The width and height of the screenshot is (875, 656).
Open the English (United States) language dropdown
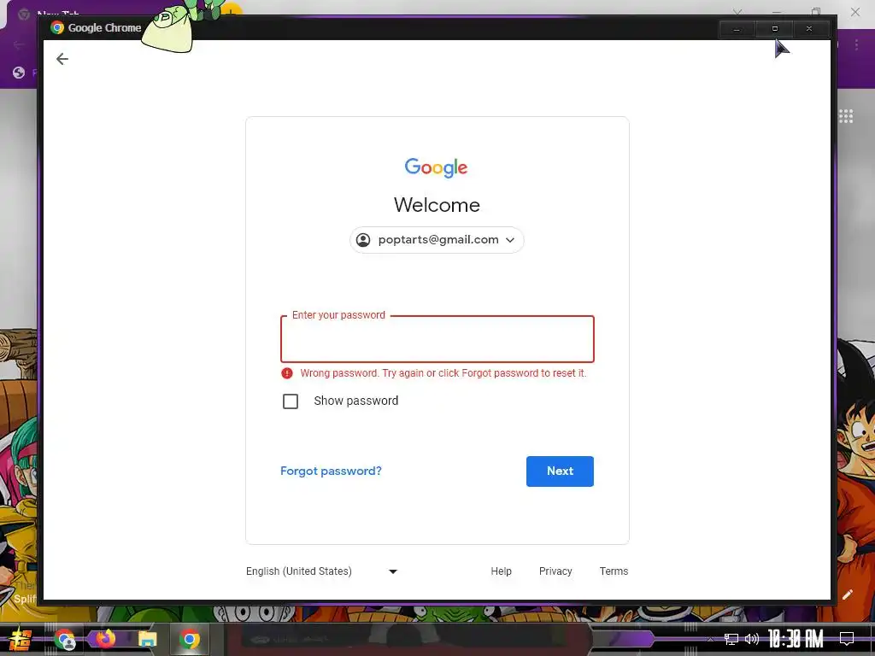pyautogui.click(x=322, y=571)
